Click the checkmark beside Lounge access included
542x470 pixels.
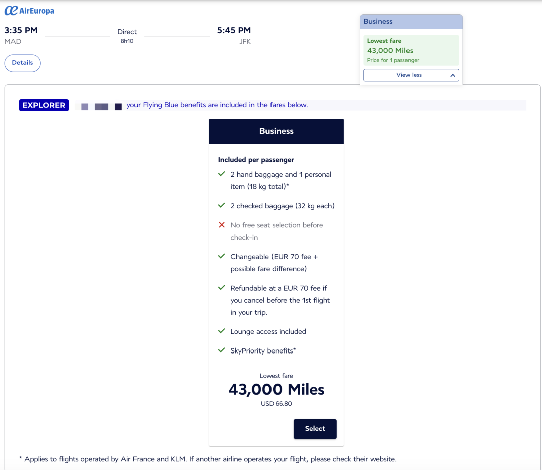(x=221, y=331)
